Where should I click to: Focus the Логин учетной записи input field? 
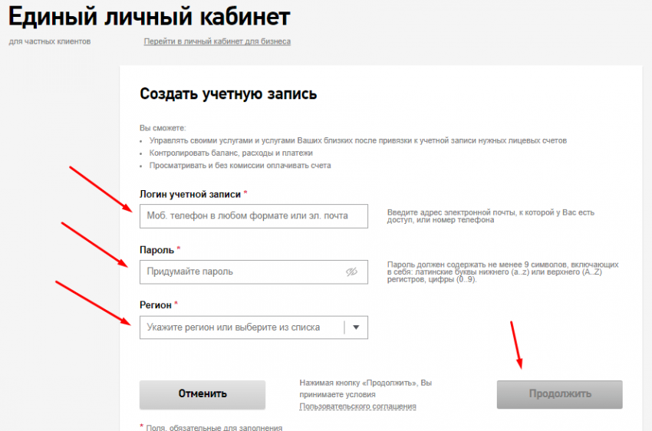point(253,216)
